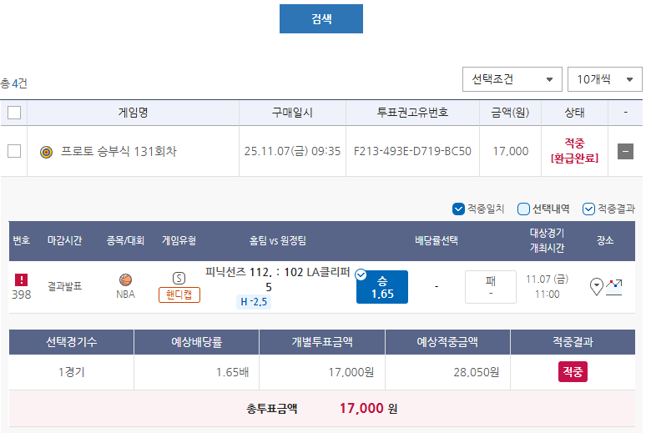Click the NBA basketball icon
646x433 pixels.
point(125,279)
